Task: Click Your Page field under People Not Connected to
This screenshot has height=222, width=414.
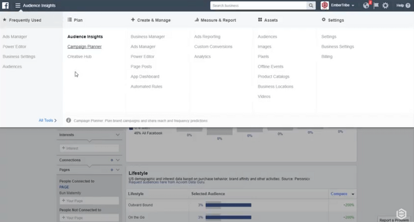Action: pyautogui.click(x=89, y=218)
